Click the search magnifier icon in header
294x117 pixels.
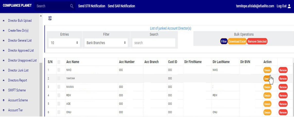click(72, 6)
